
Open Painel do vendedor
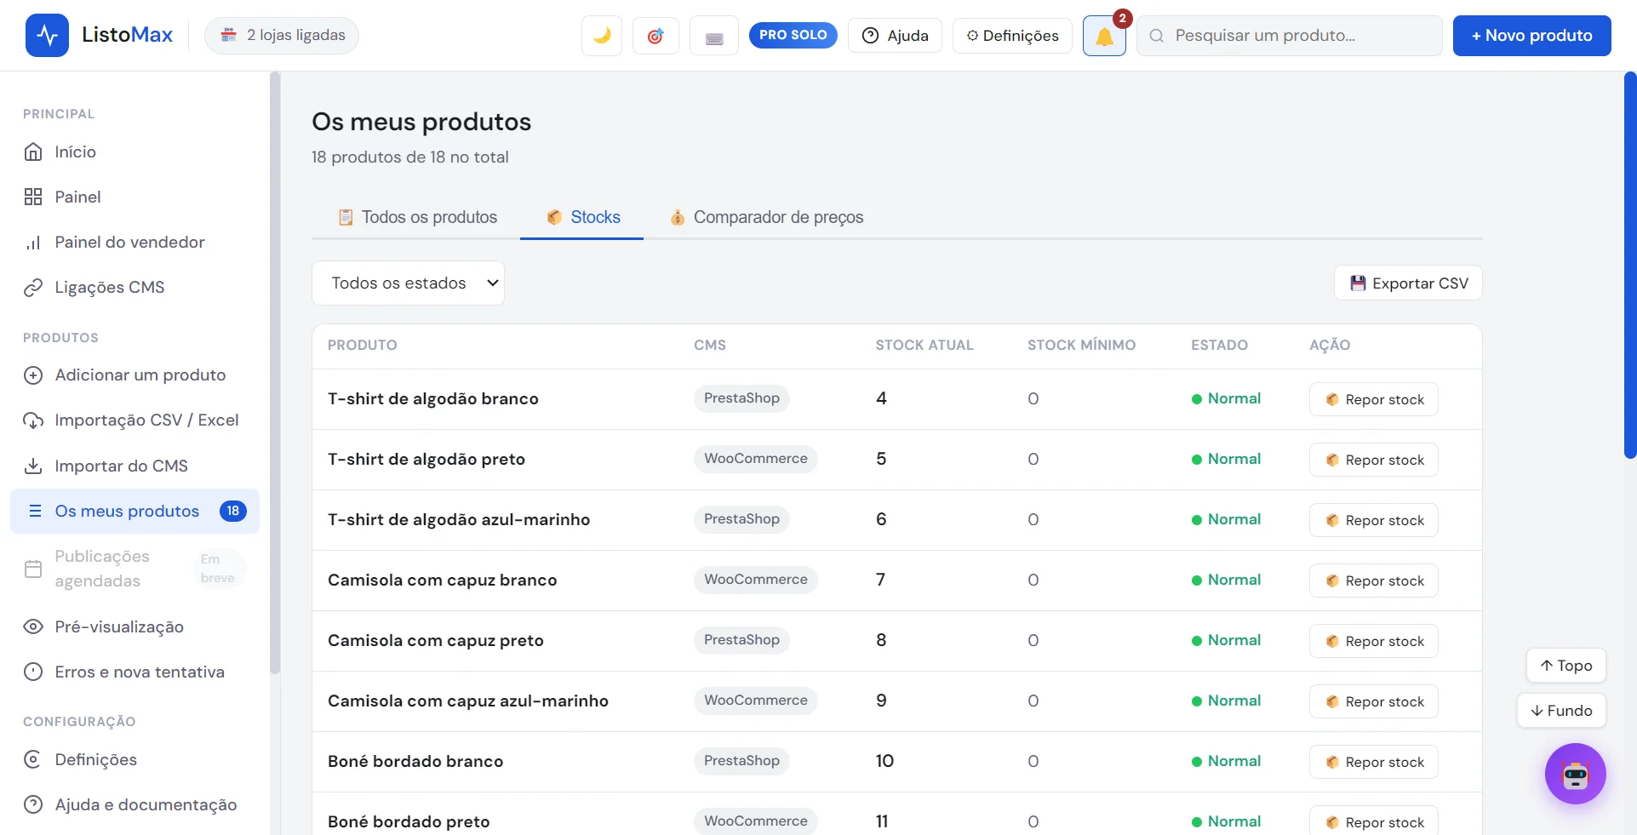136,242
